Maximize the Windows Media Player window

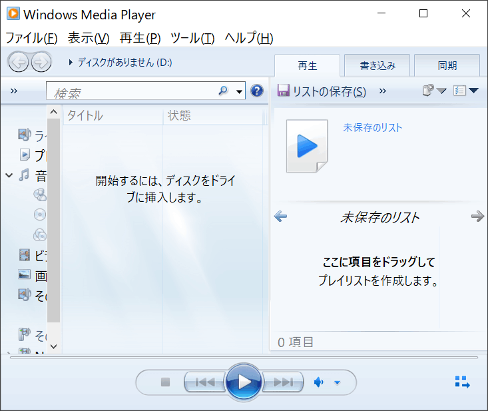pos(423,13)
